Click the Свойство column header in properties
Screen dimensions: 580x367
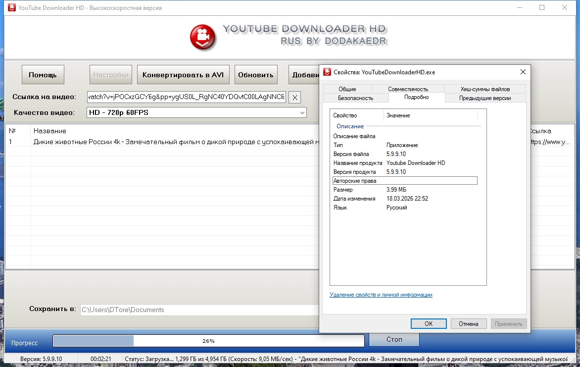pos(357,115)
